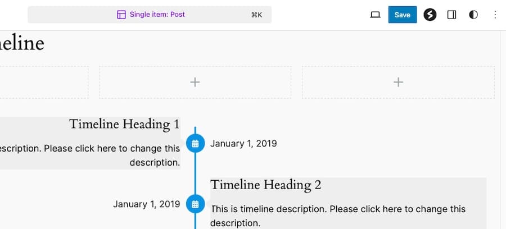Click the date right of the first calendar marker
The height and width of the screenshot is (229, 506).
[243, 144]
